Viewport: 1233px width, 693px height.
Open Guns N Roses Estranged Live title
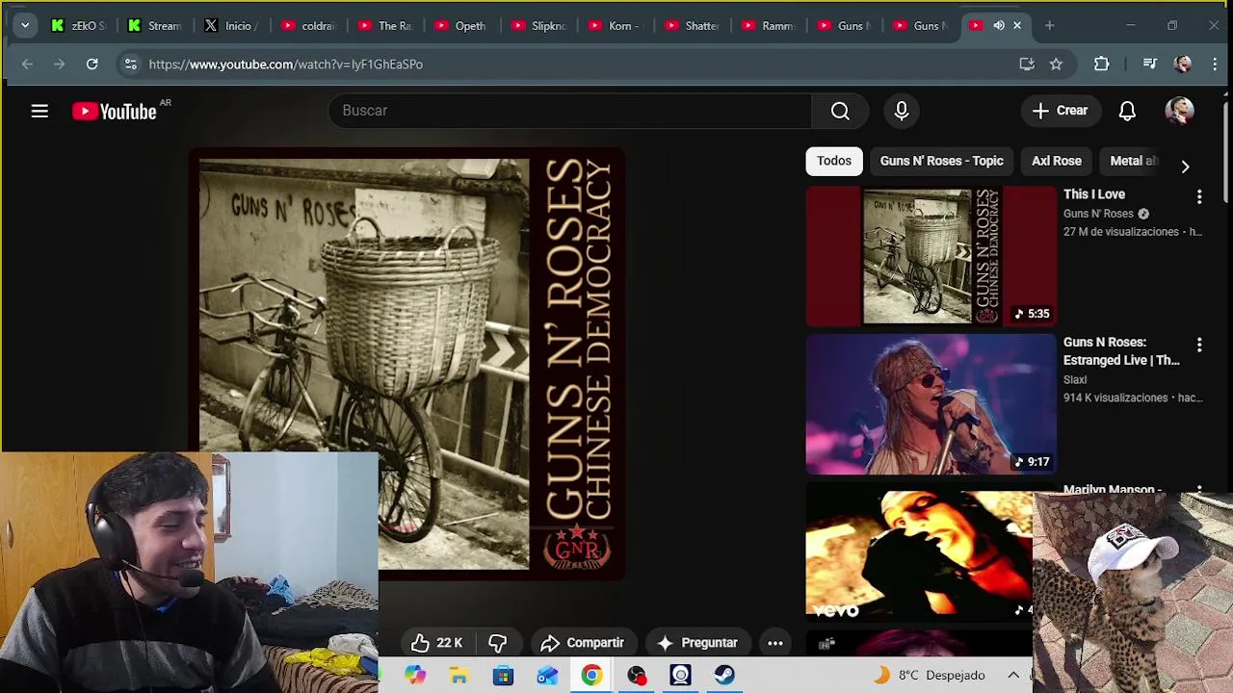click(1121, 351)
